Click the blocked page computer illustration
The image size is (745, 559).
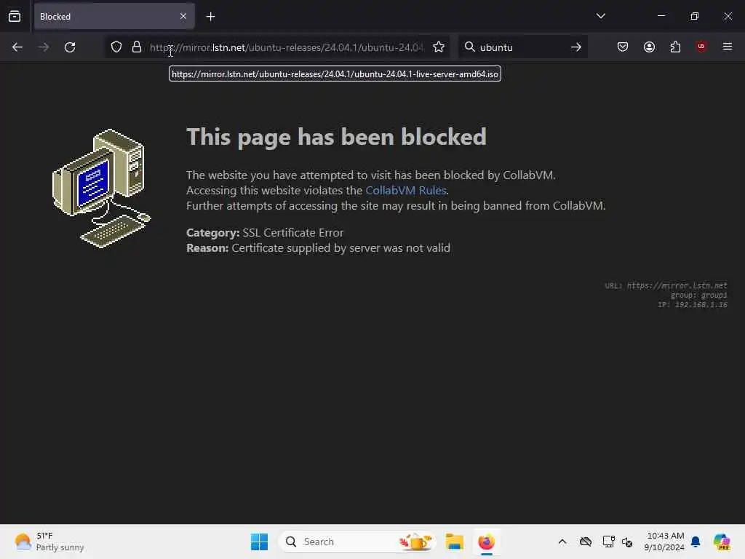(101, 189)
